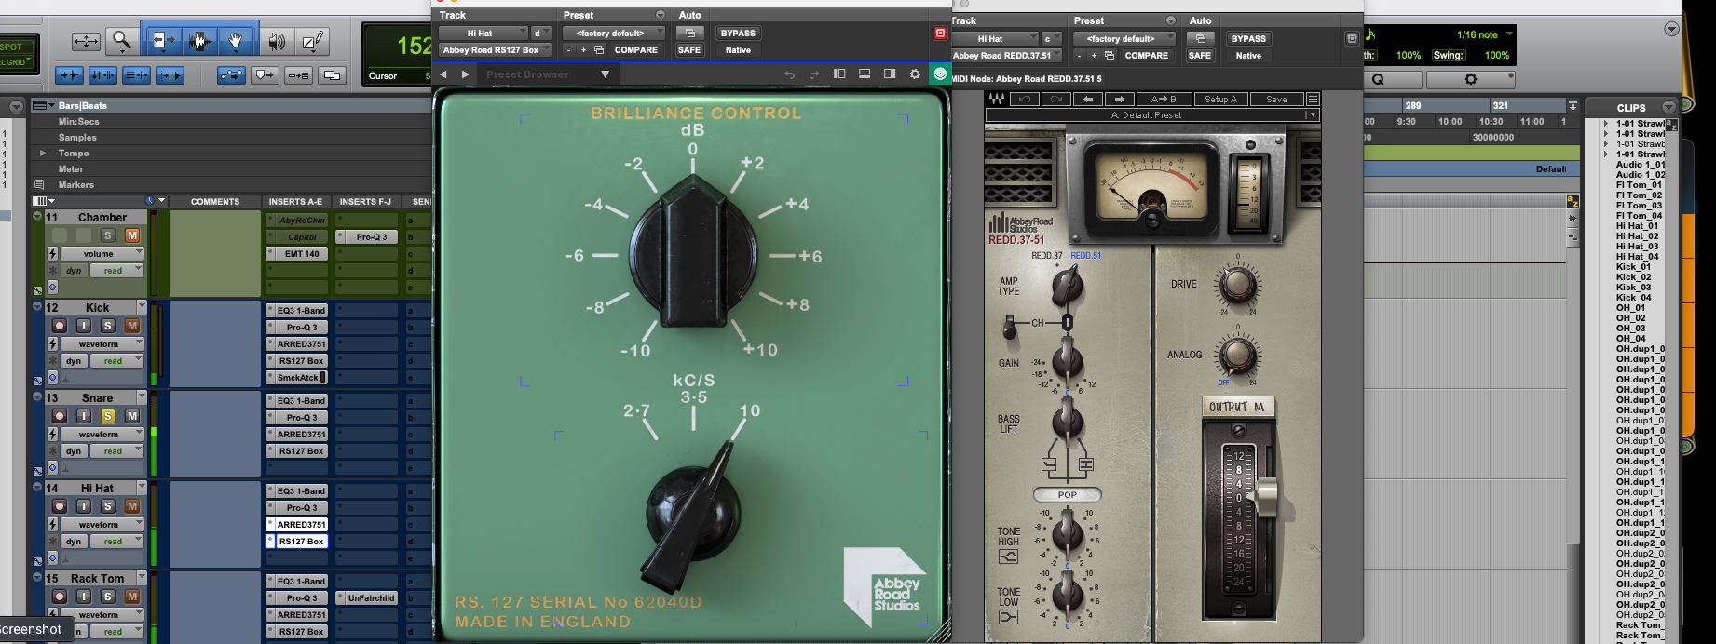This screenshot has height=644, width=1716.
Task: Click the Waves A→B copy button
Action: (1164, 100)
